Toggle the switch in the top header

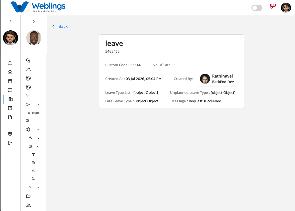pos(257,8)
